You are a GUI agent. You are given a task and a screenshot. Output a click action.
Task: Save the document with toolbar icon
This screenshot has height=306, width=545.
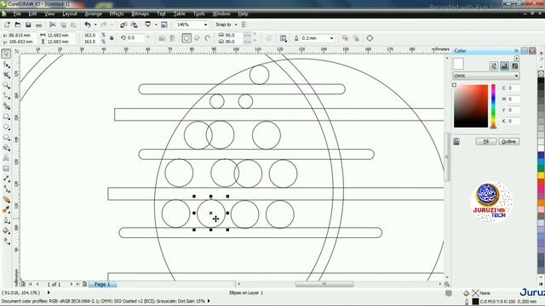click(28, 25)
